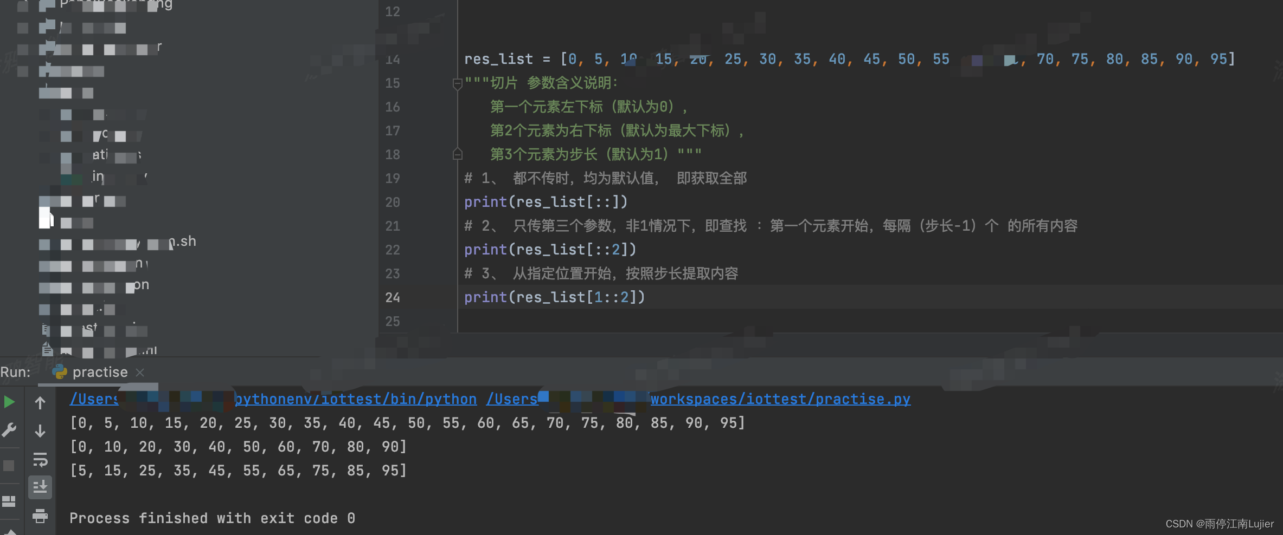Click full list output line ending in 95]

[x=408, y=423]
